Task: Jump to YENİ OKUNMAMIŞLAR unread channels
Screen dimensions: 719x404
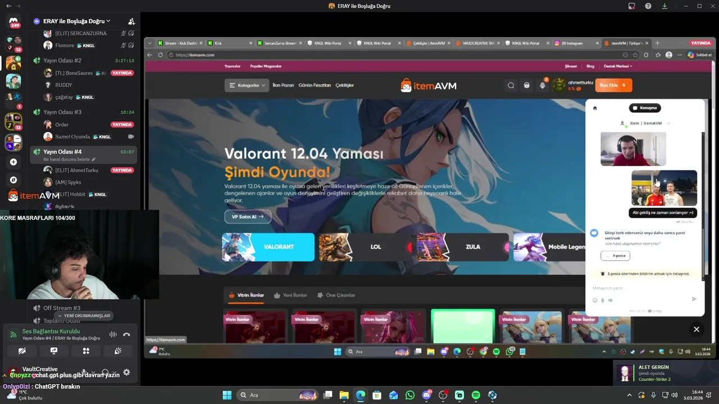Action: point(84,316)
